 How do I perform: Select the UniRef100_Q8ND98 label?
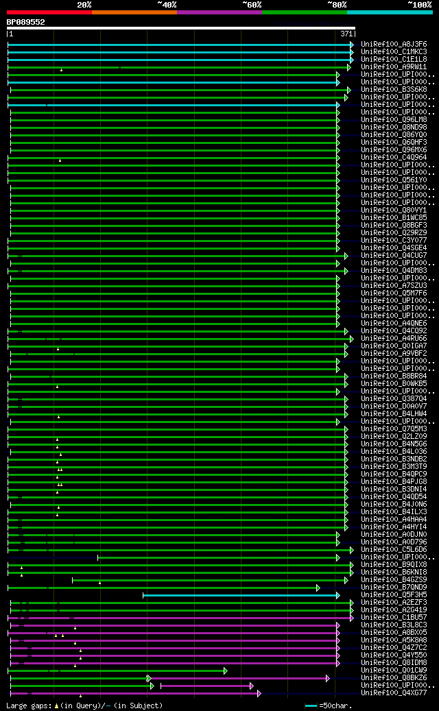394,128
